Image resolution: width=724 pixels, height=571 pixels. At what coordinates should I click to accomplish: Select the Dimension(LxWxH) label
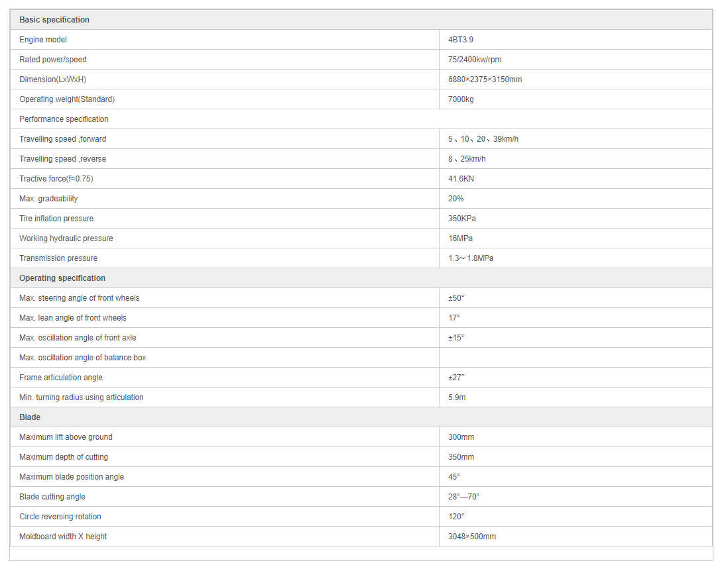pos(53,79)
